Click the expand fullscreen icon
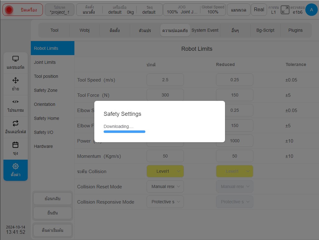The image size is (319, 240). pos(285,10)
